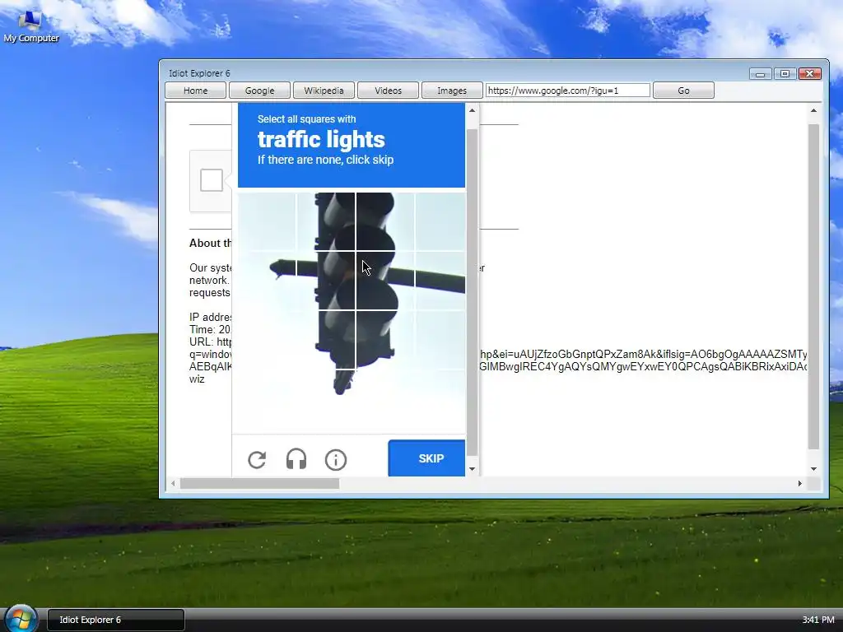The image size is (843, 632).
Task: Select captcha tile under the mouse cursor
Action: (385, 281)
